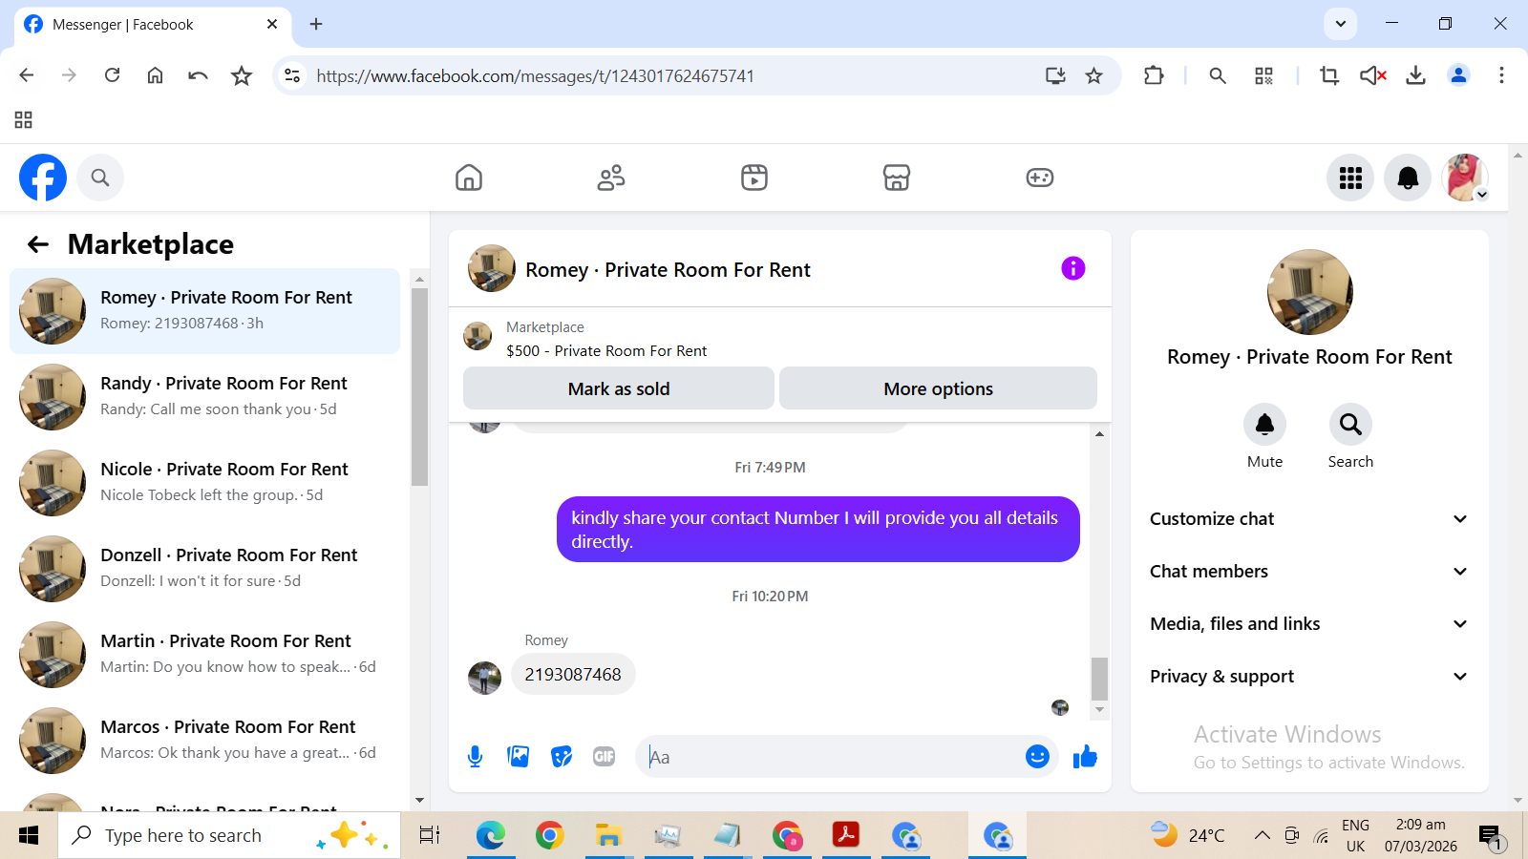Open the Nicole Private Room For Rent conversation

click(205, 483)
